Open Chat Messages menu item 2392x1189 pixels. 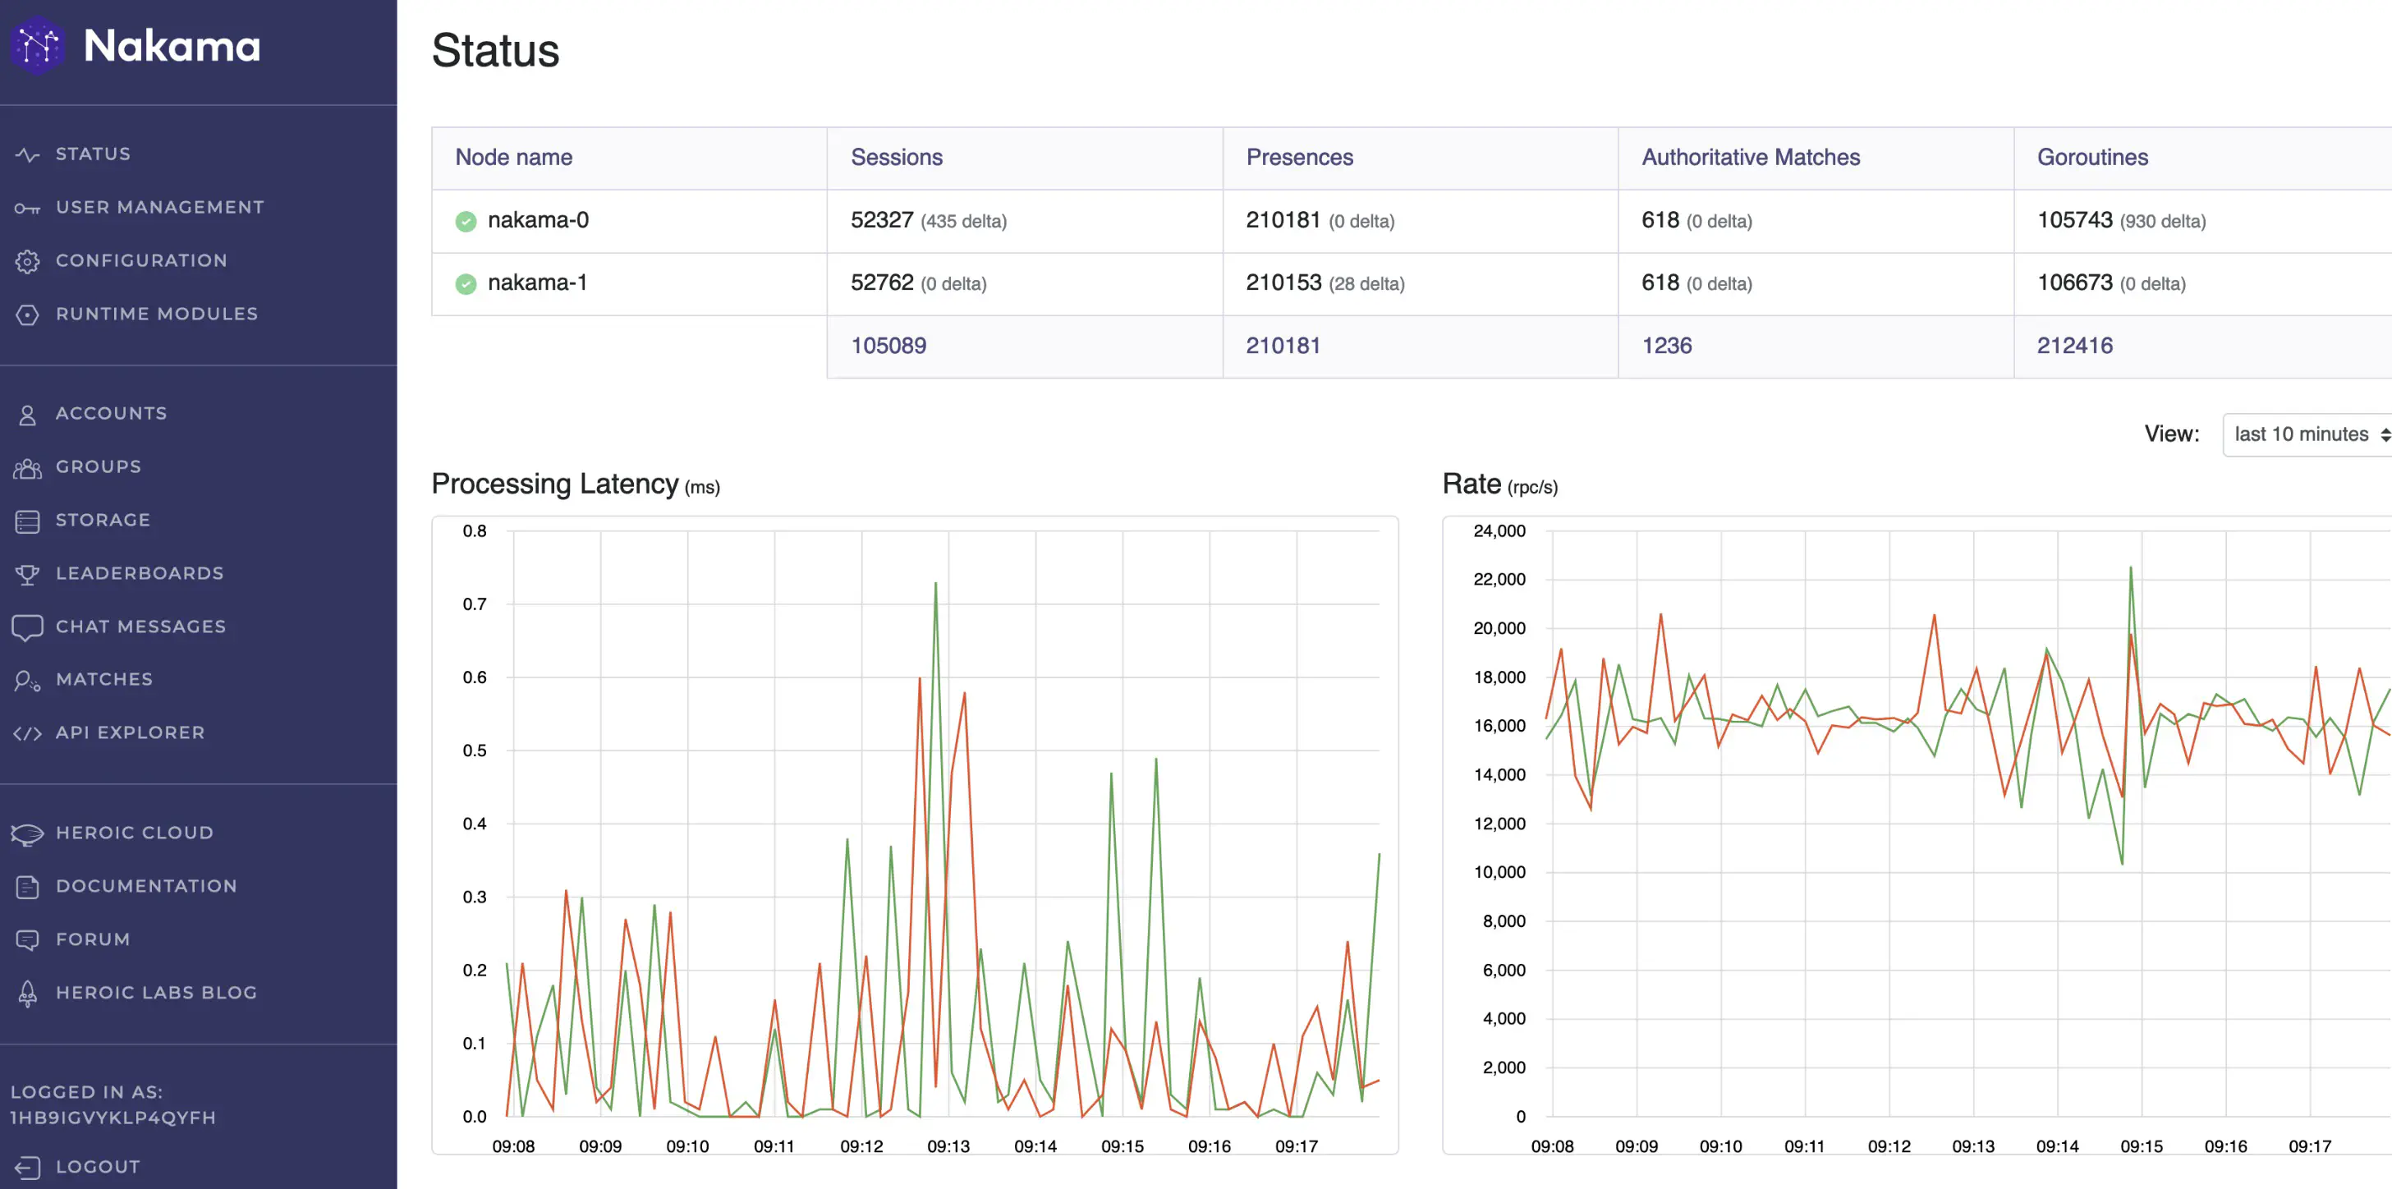(140, 626)
